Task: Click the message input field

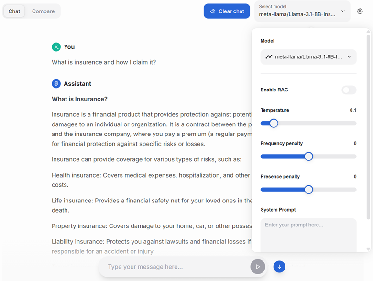Action: point(175,267)
